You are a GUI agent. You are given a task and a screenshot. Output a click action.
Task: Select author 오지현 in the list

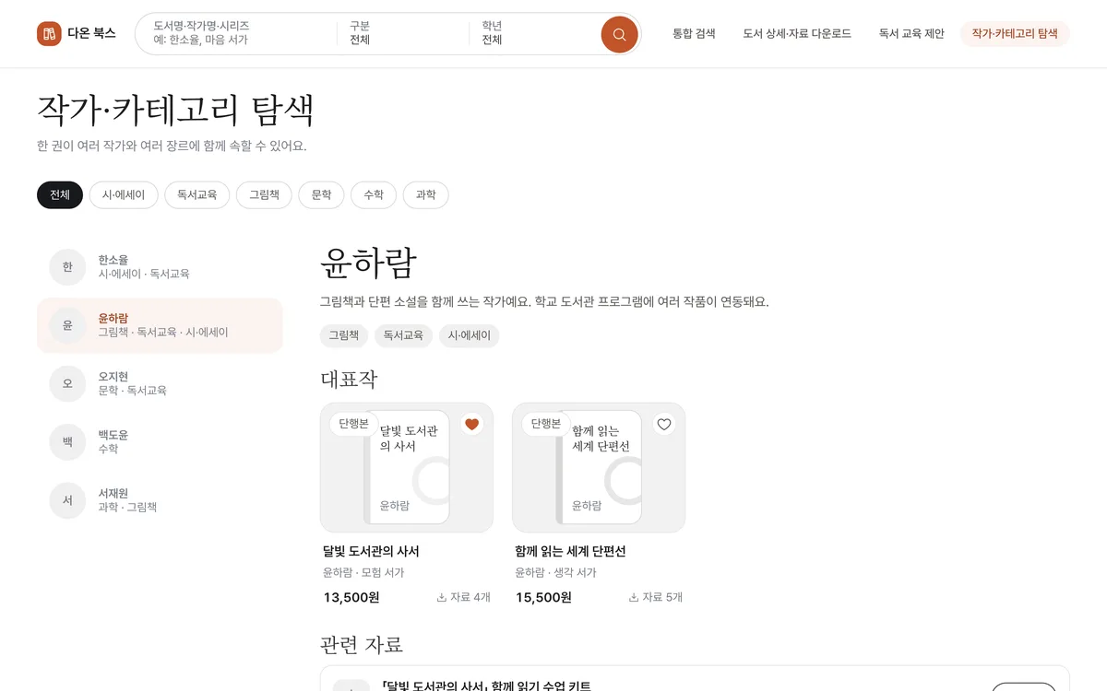tap(160, 383)
